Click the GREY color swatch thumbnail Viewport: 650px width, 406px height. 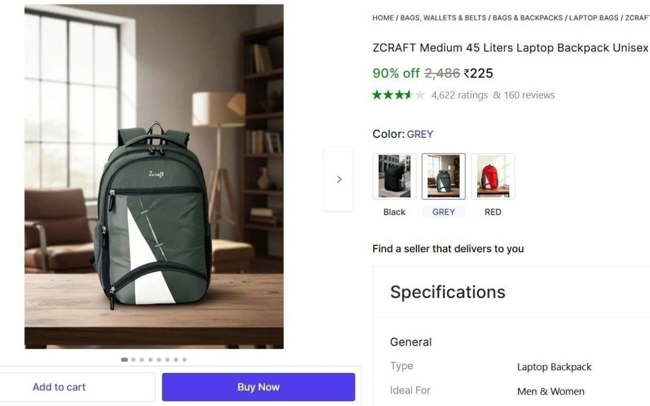pos(444,176)
